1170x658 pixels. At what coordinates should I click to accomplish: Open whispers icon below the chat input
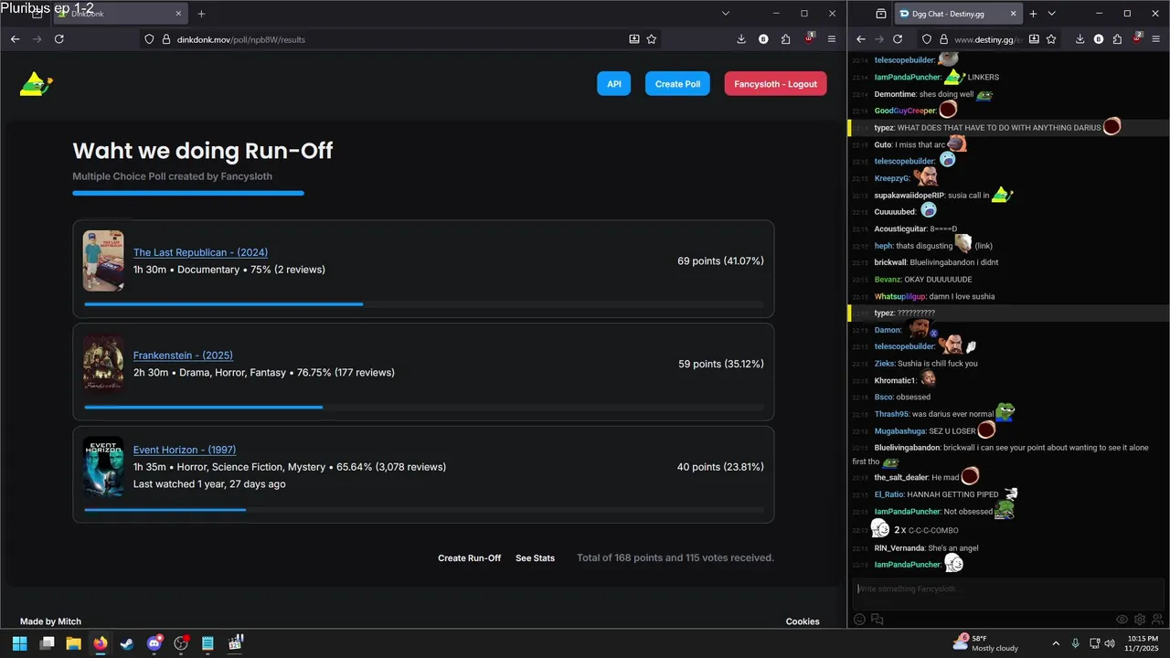(877, 619)
